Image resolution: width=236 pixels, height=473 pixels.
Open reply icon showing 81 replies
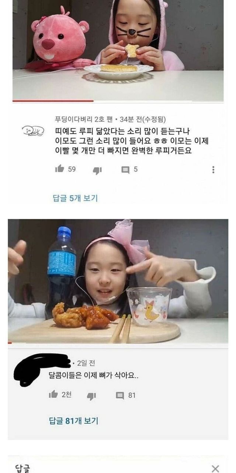tap(120, 396)
